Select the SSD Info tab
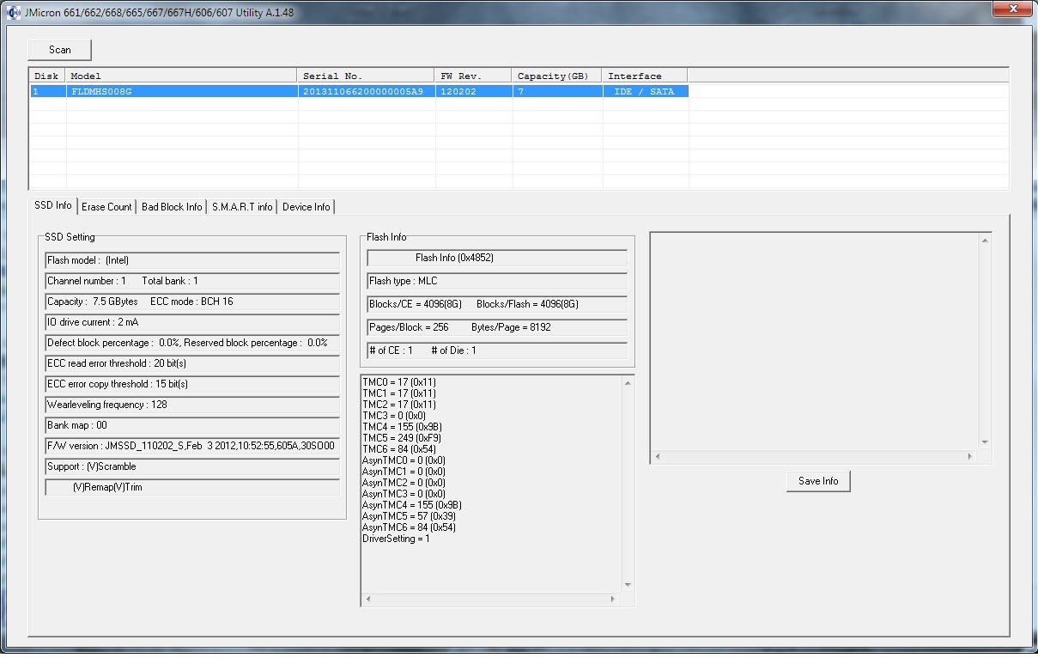This screenshot has height=658, width=1038. click(52, 205)
